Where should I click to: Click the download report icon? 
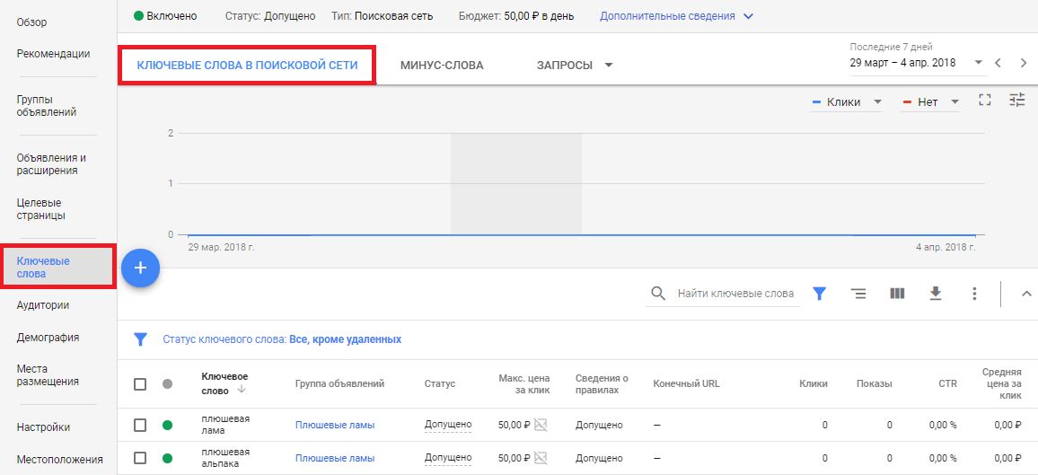pos(936,294)
